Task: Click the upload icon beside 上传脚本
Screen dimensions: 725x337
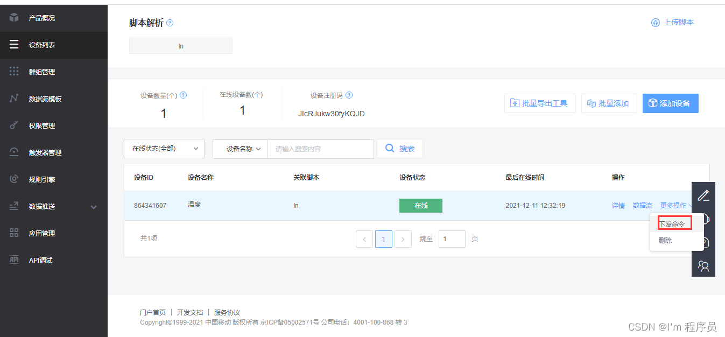Action: (655, 22)
